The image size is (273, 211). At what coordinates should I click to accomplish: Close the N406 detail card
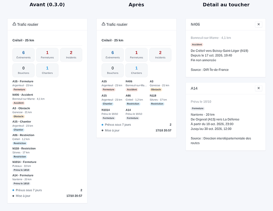click(x=259, y=24)
